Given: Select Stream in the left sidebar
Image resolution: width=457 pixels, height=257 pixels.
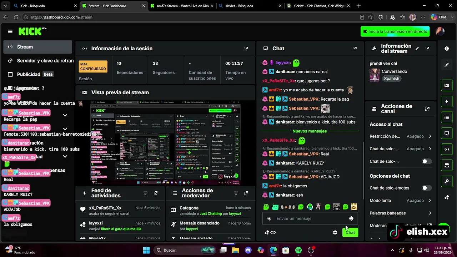Looking at the screenshot, I should coord(37,47).
